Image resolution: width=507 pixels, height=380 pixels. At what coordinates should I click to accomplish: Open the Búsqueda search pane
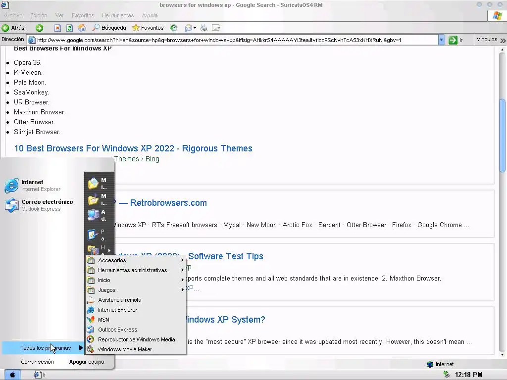pos(109,28)
